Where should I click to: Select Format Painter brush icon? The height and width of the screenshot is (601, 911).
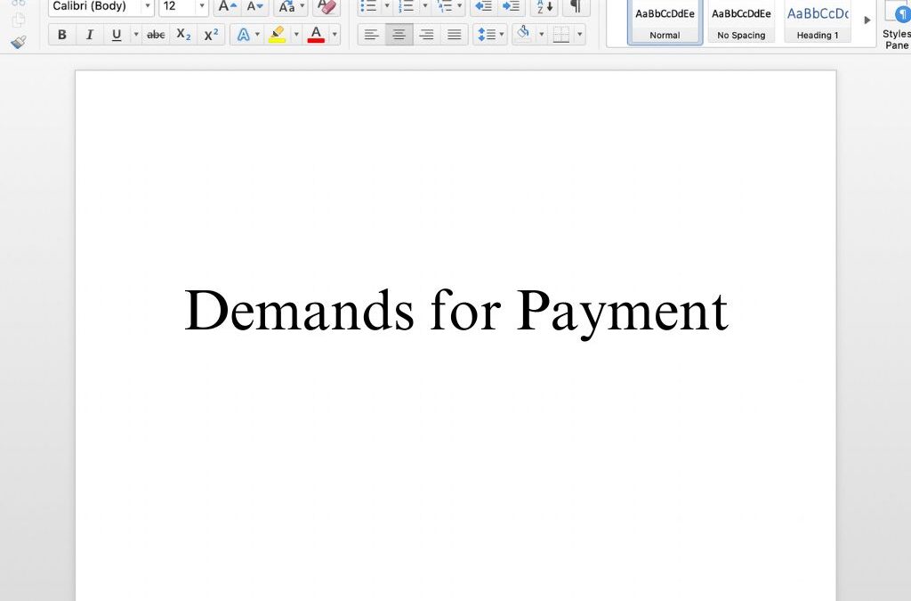coord(19,43)
